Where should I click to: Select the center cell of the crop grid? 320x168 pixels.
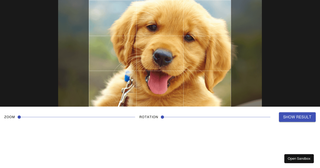click(160, 53)
